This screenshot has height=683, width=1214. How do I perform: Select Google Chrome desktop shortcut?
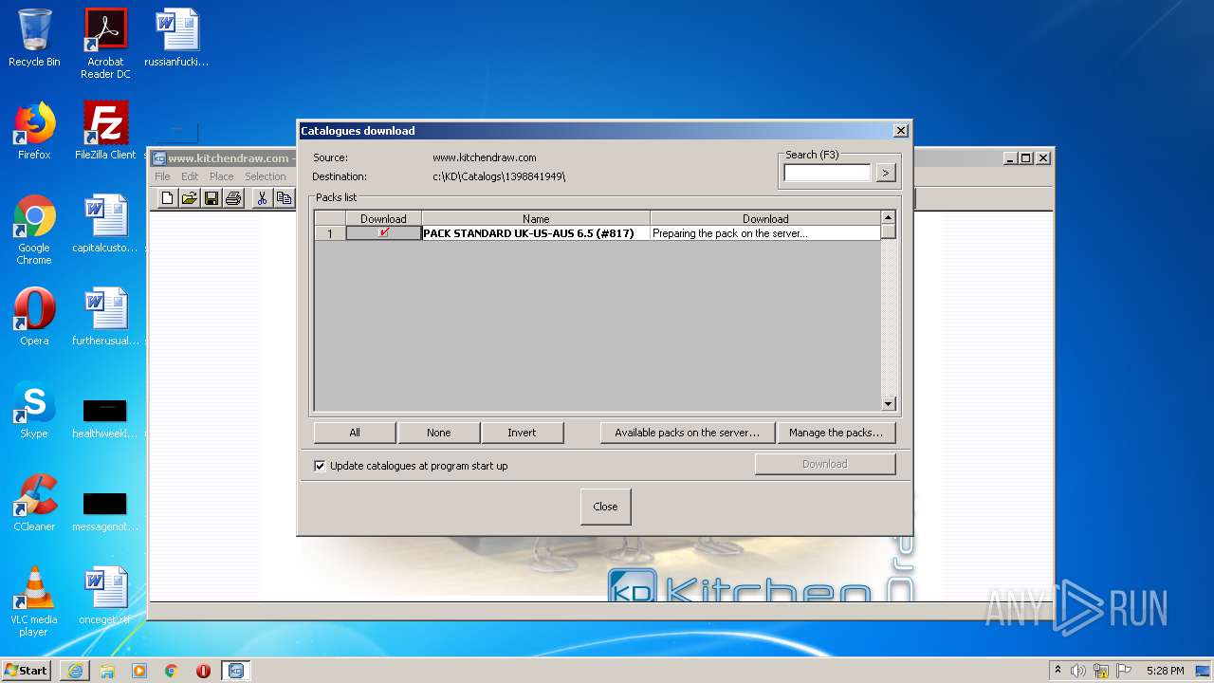[34, 230]
